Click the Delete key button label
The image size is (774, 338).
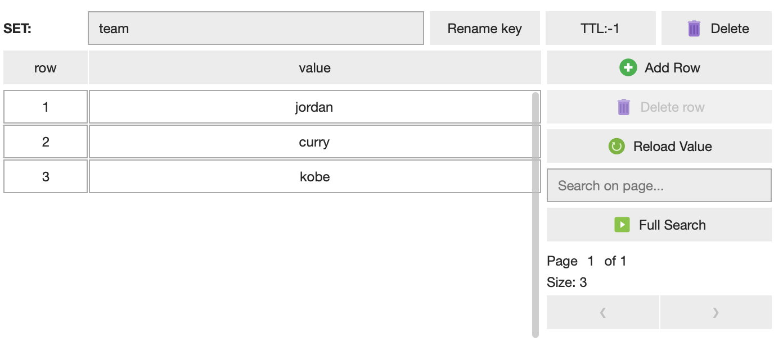click(730, 29)
